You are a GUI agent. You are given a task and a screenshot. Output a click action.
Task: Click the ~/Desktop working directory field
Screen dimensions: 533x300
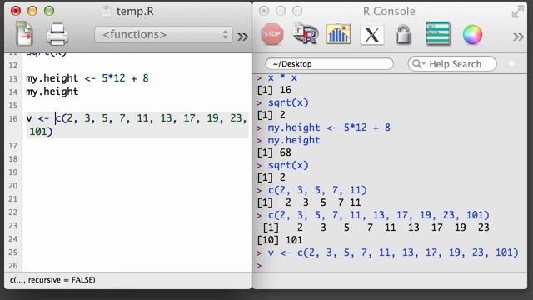point(329,64)
